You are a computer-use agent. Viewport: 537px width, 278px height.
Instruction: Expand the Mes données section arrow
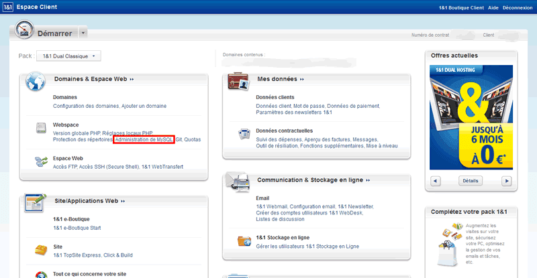[x=301, y=79]
